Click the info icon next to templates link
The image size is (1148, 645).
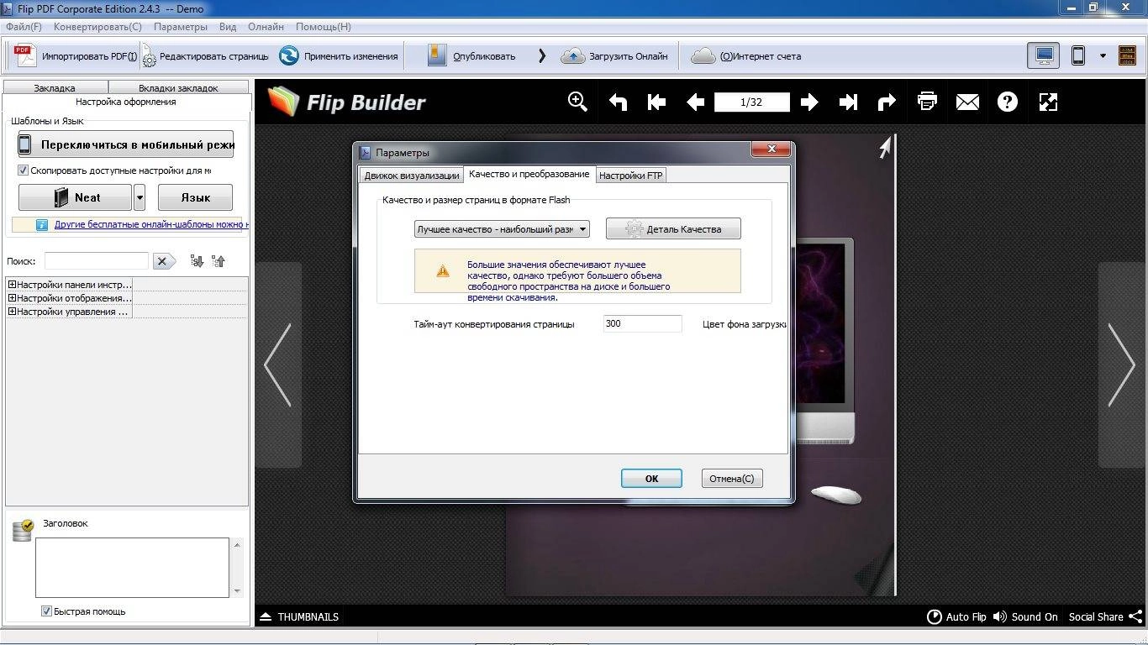pyautogui.click(x=42, y=225)
